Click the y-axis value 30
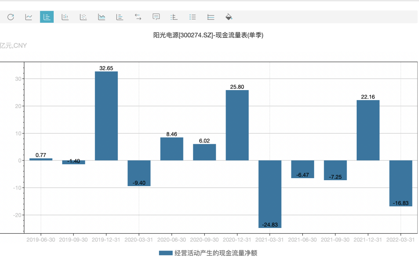The height and width of the screenshot is (263, 419). coord(18,79)
